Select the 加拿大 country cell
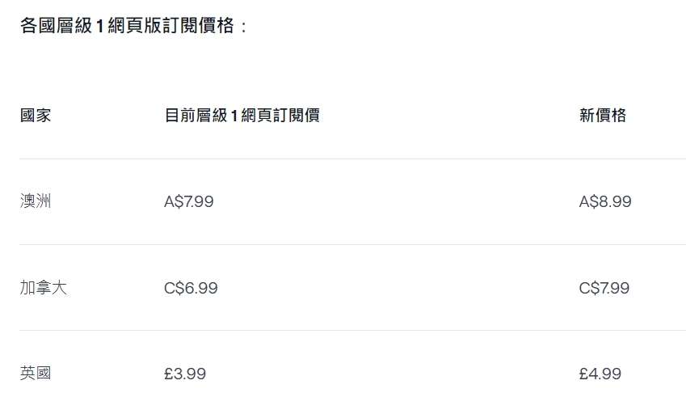 point(44,288)
